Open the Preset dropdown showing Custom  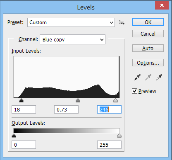71,22
